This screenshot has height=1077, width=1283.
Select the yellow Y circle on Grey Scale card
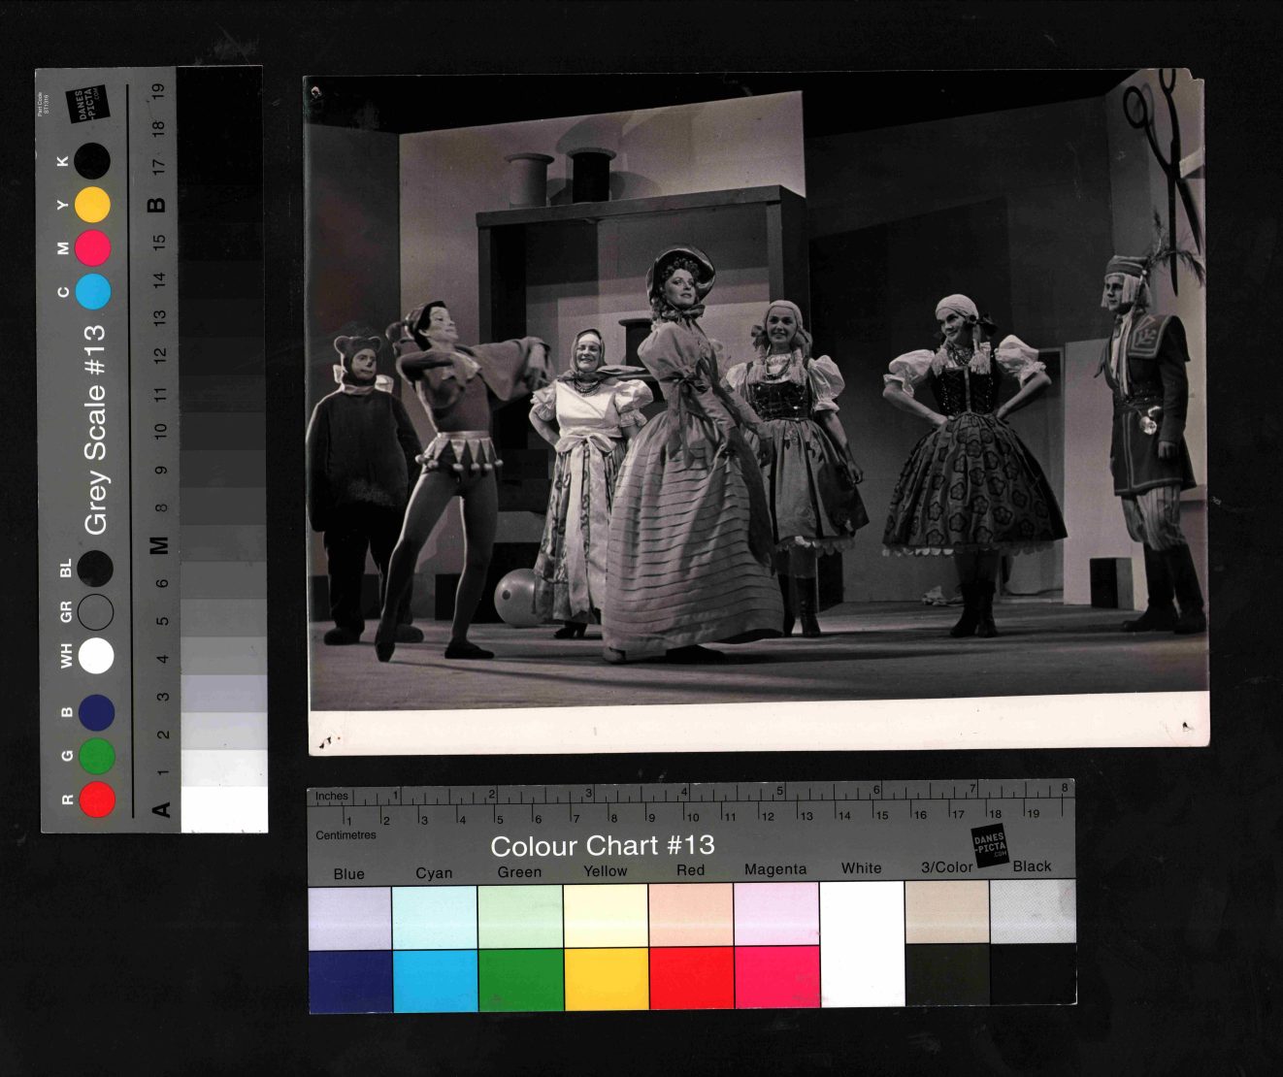(x=93, y=205)
